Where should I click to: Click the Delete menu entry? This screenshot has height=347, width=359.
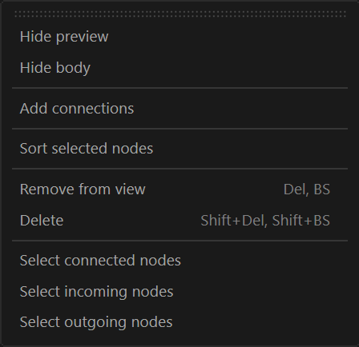[x=179, y=221]
